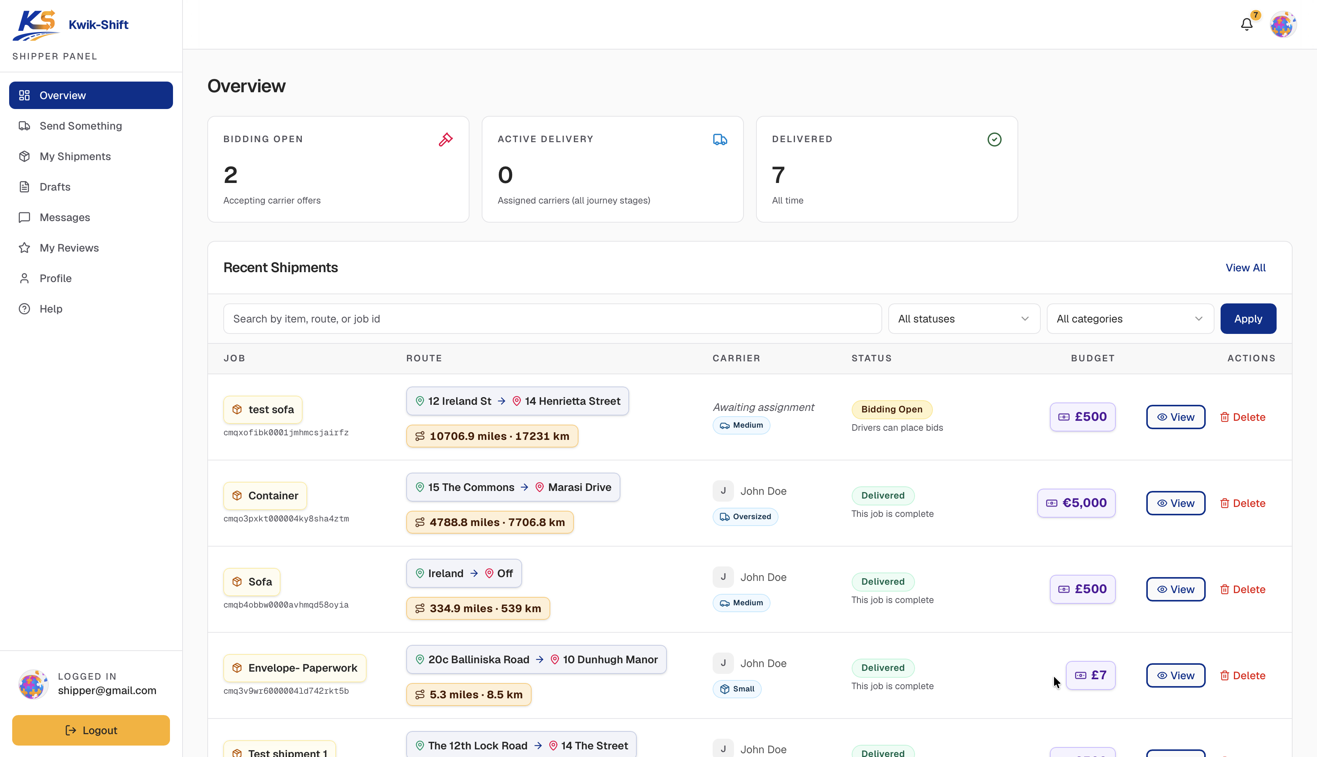Click the 20c Balliniska Road route badge
The height and width of the screenshot is (757, 1317).
(x=536, y=660)
